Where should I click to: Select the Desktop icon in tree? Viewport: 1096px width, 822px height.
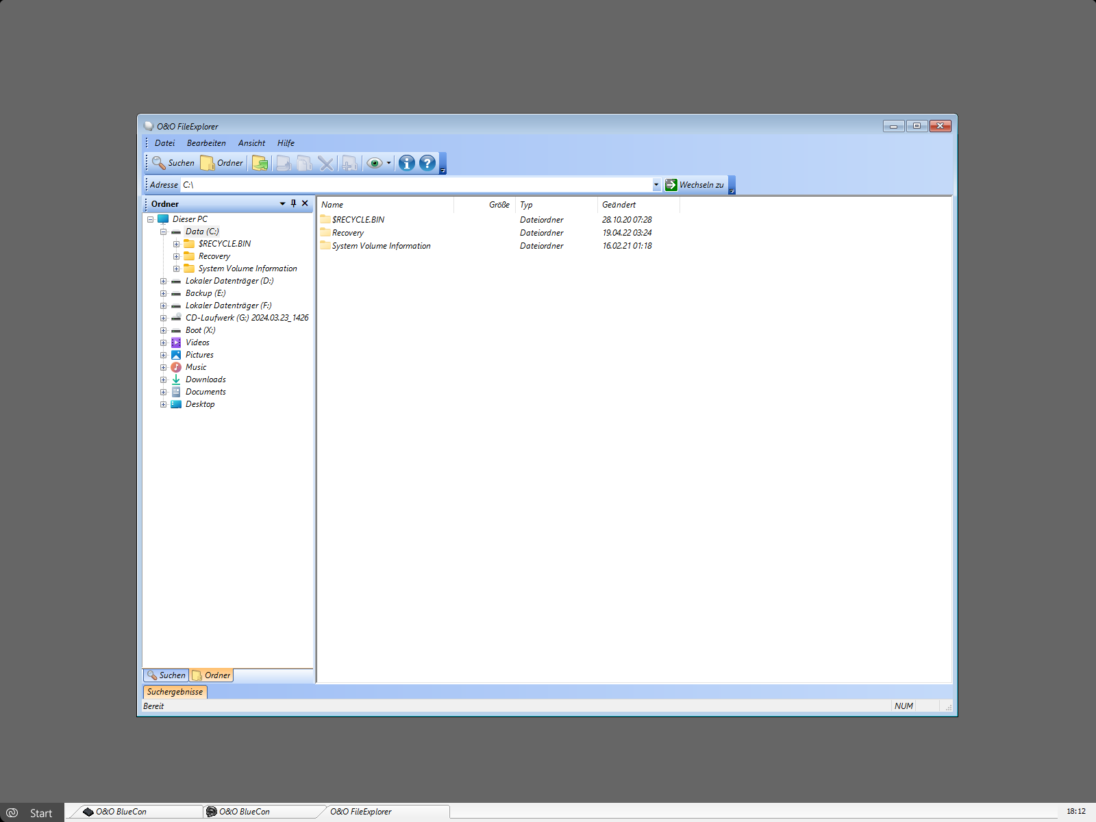176,404
